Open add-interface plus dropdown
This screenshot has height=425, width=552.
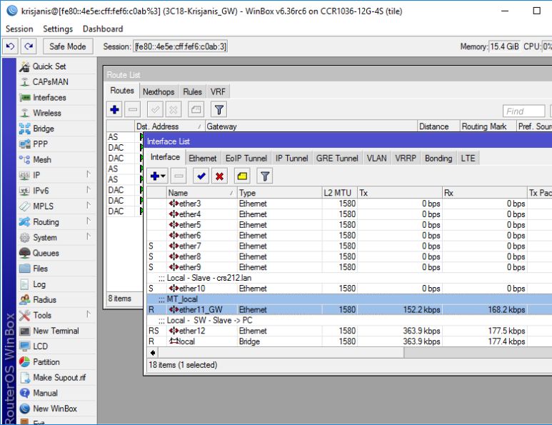coord(157,176)
